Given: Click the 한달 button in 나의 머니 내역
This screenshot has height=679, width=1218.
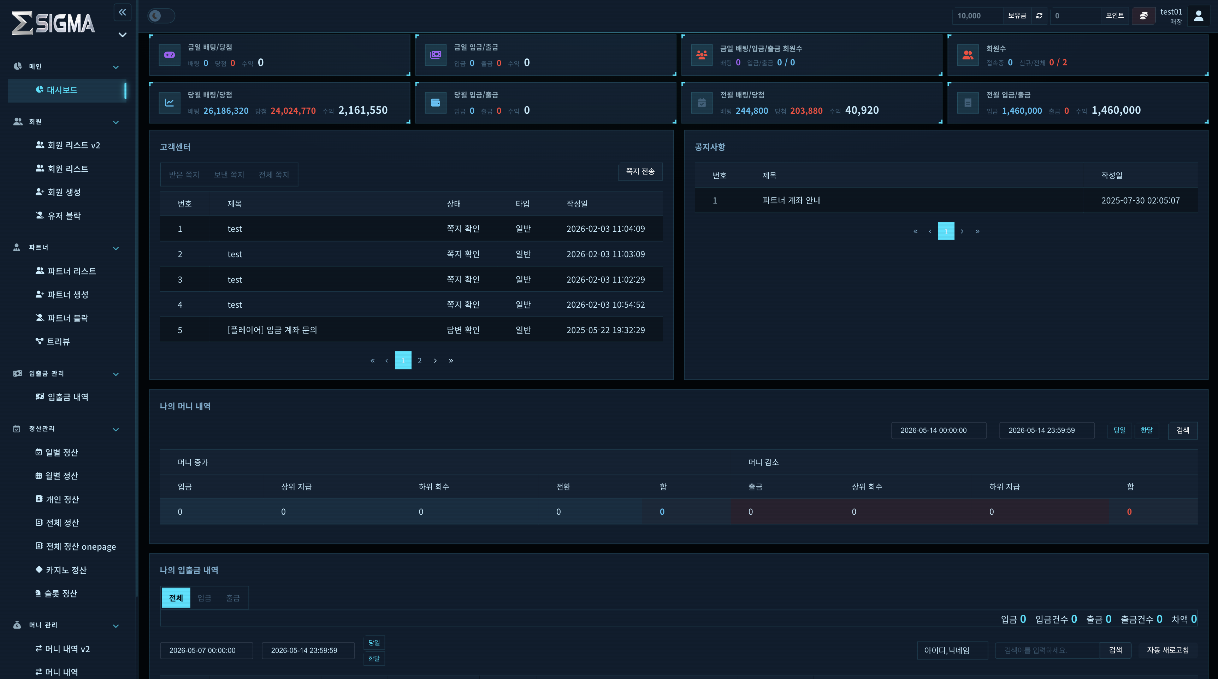Looking at the screenshot, I should pyautogui.click(x=1147, y=430).
